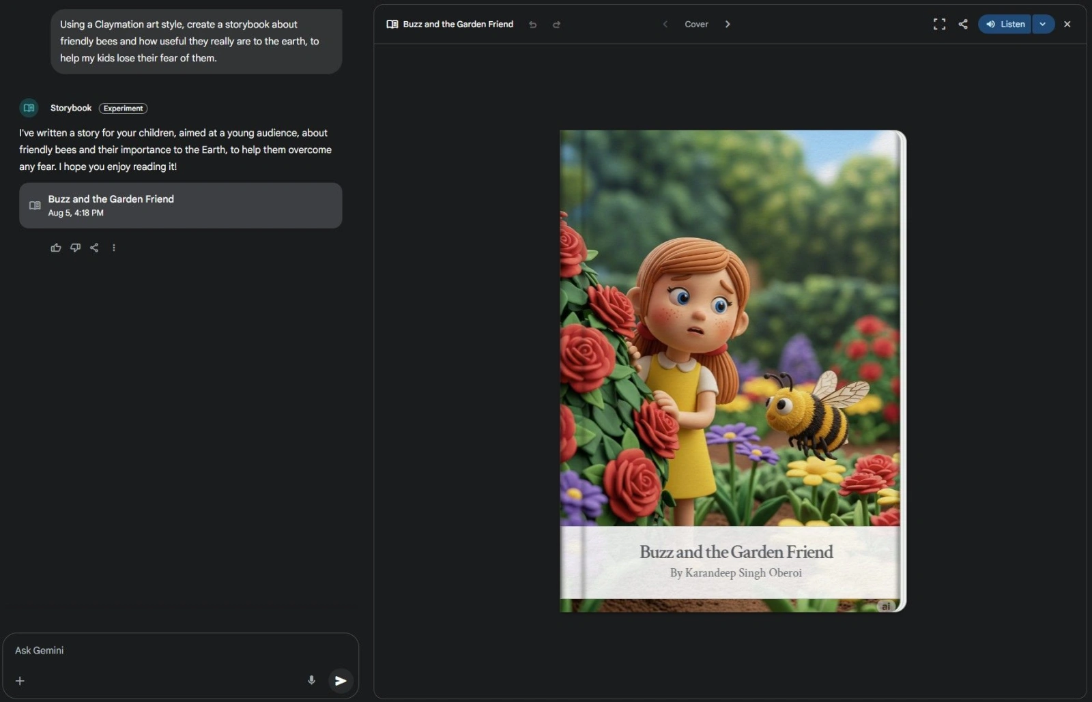
Task: Close the storybook panel
Action: point(1067,24)
